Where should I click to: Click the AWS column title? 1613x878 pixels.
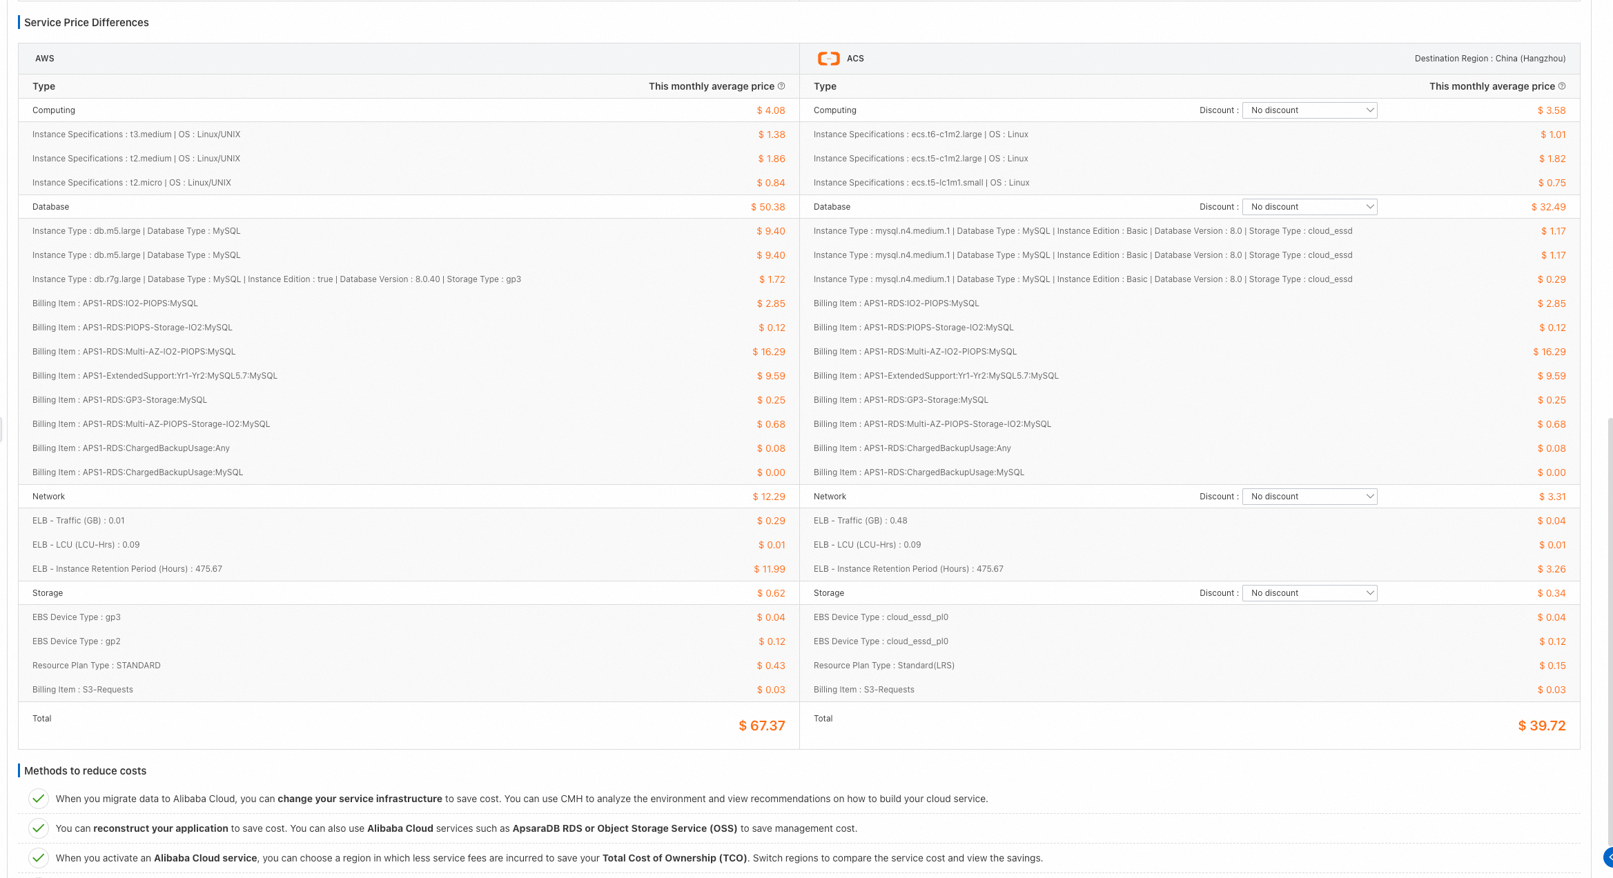click(x=45, y=59)
